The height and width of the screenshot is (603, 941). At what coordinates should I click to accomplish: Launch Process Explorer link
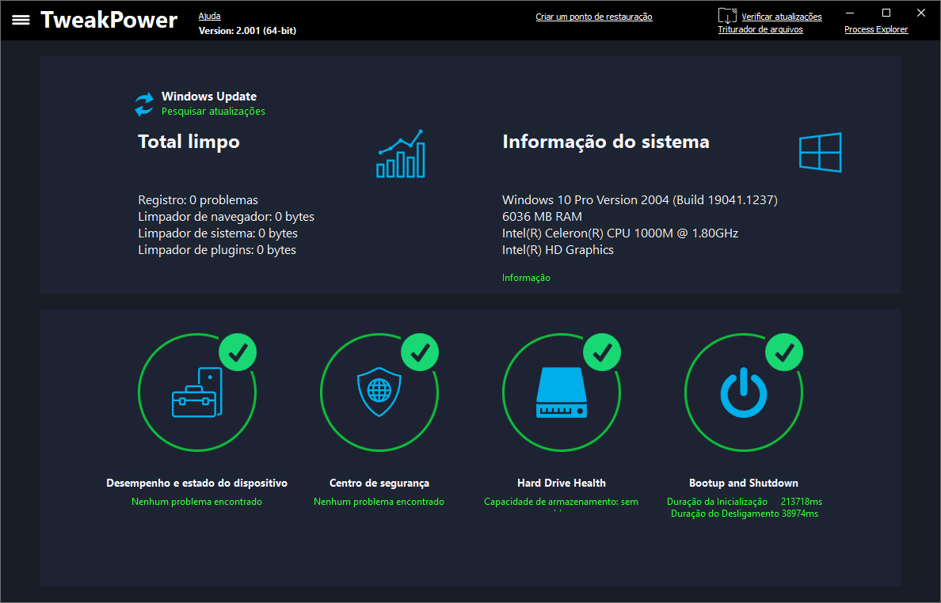876,29
